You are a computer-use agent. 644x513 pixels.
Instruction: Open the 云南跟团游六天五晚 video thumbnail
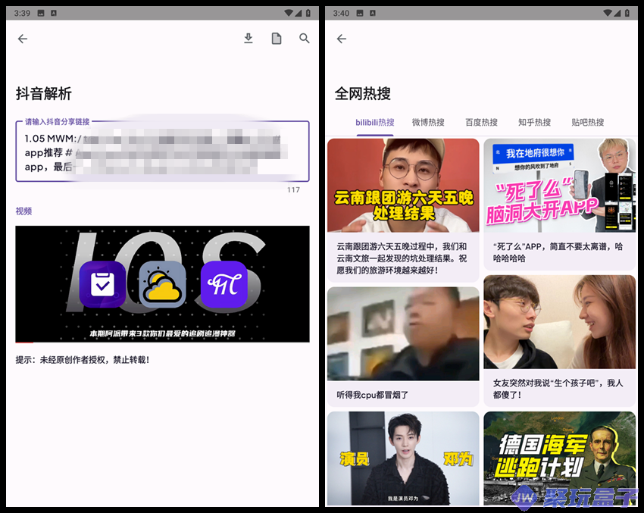coord(403,186)
